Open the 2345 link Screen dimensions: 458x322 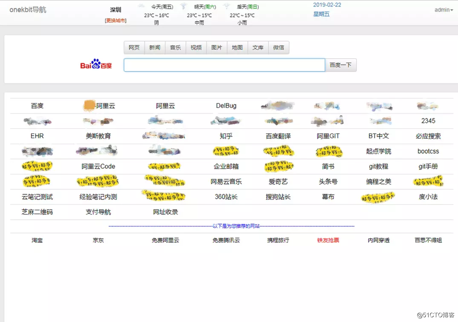coord(428,121)
